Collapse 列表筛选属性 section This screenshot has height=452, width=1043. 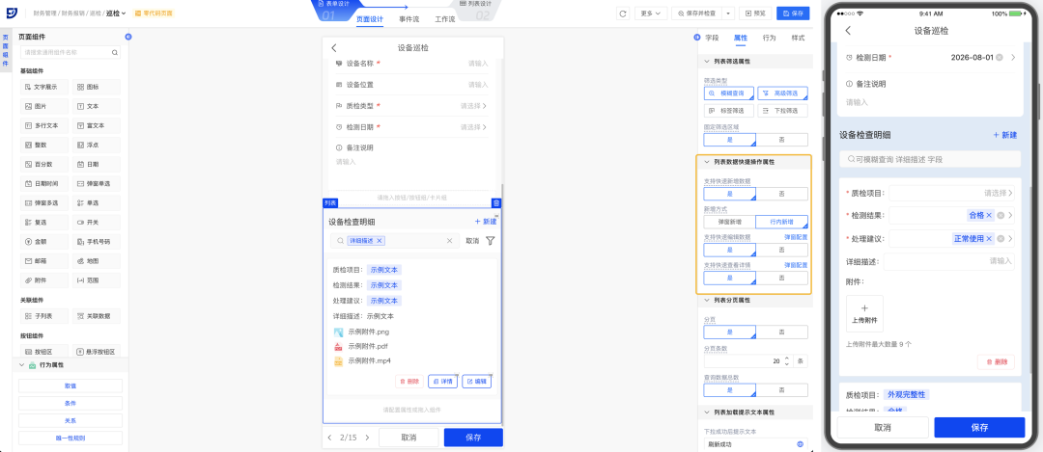706,62
